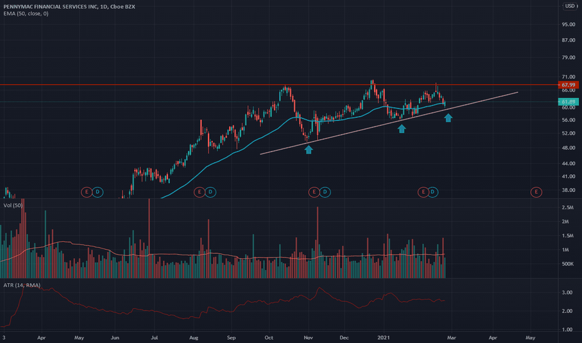This screenshot has width=582, height=343.
Task: Click the 56.00 price axis label
Action: [x=568, y=120]
